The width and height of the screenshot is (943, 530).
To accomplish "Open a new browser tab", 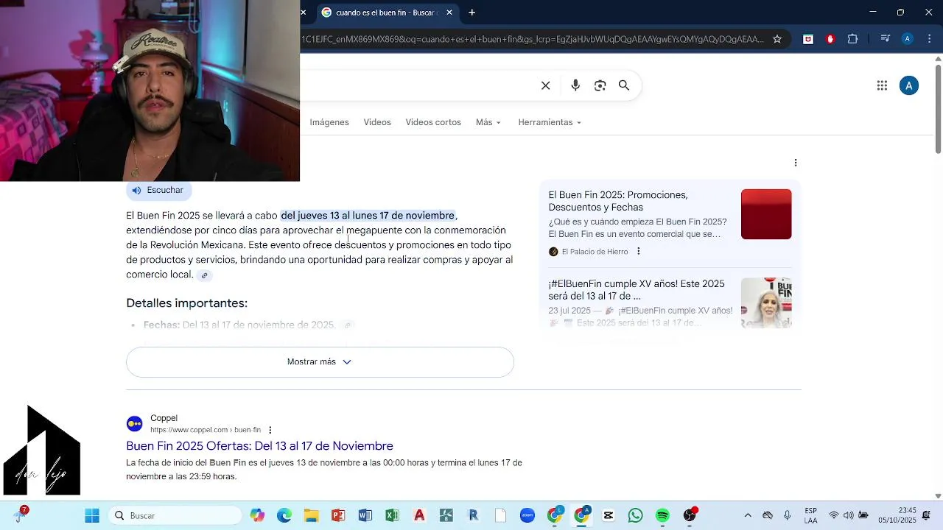I will (471, 13).
